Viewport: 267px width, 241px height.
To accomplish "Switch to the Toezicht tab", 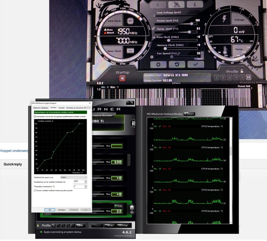I will click(61, 108).
